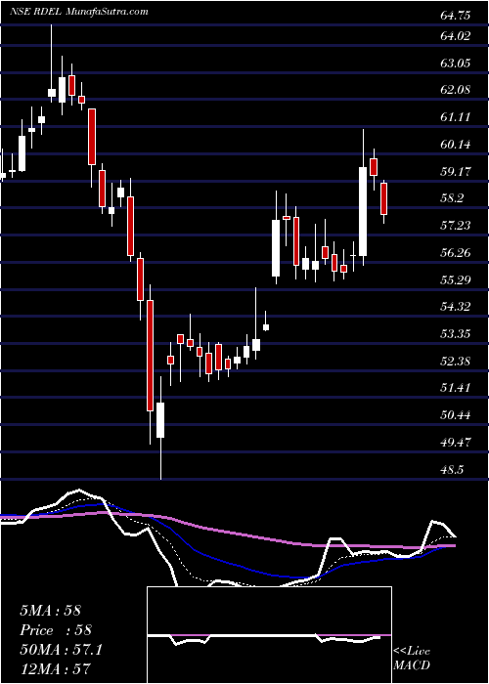Click the 56.26 price axis label
Viewport: 489px width, 684px height.
click(x=456, y=252)
